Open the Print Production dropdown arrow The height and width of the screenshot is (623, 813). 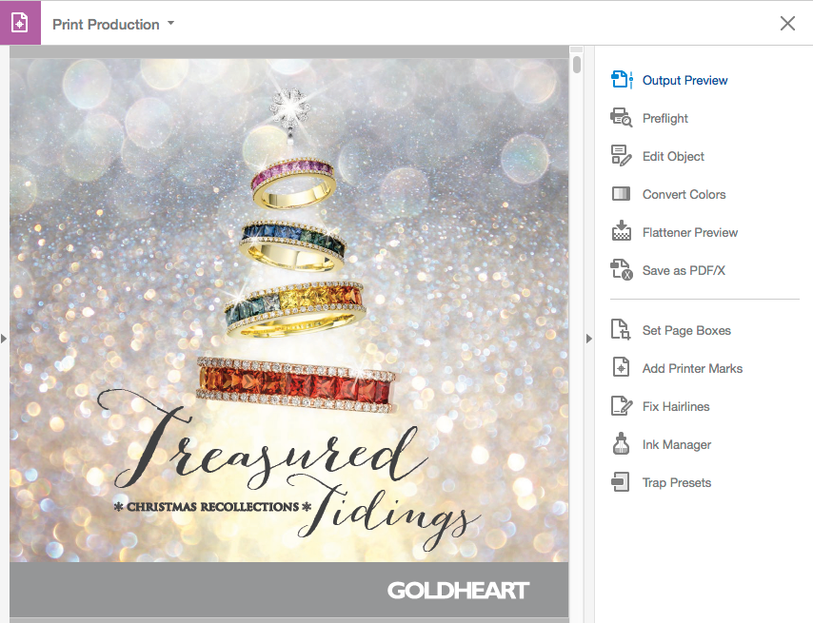tap(170, 24)
